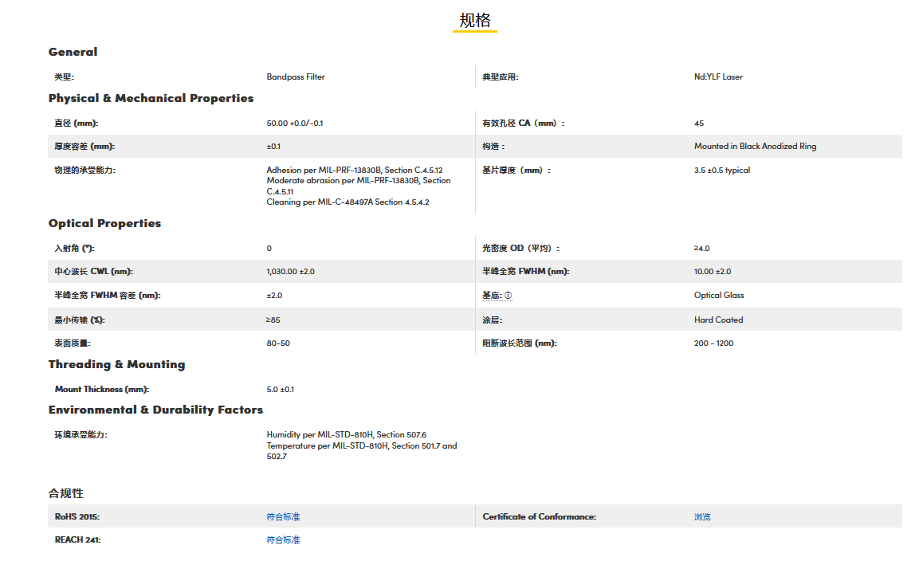Click the 中心波长 CWL value 1,030.00 ±2.0

pyautogui.click(x=290, y=272)
